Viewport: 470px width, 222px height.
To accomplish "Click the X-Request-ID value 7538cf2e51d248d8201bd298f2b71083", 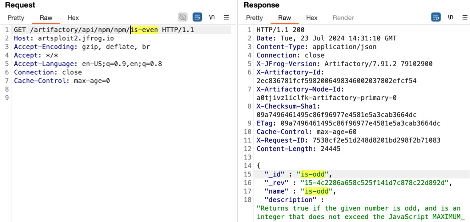I will coord(376,140).
